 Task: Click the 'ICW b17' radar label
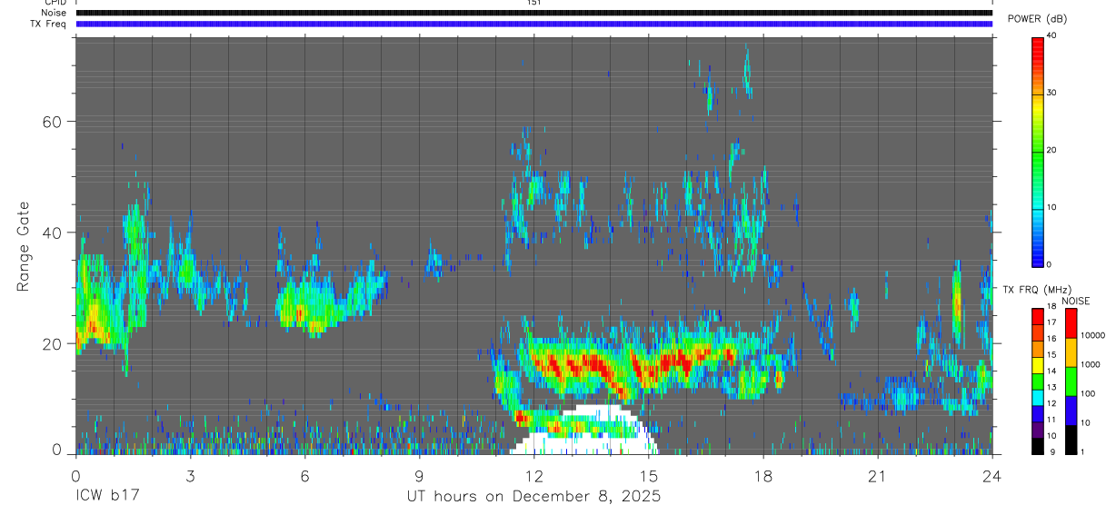coord(107,497)
